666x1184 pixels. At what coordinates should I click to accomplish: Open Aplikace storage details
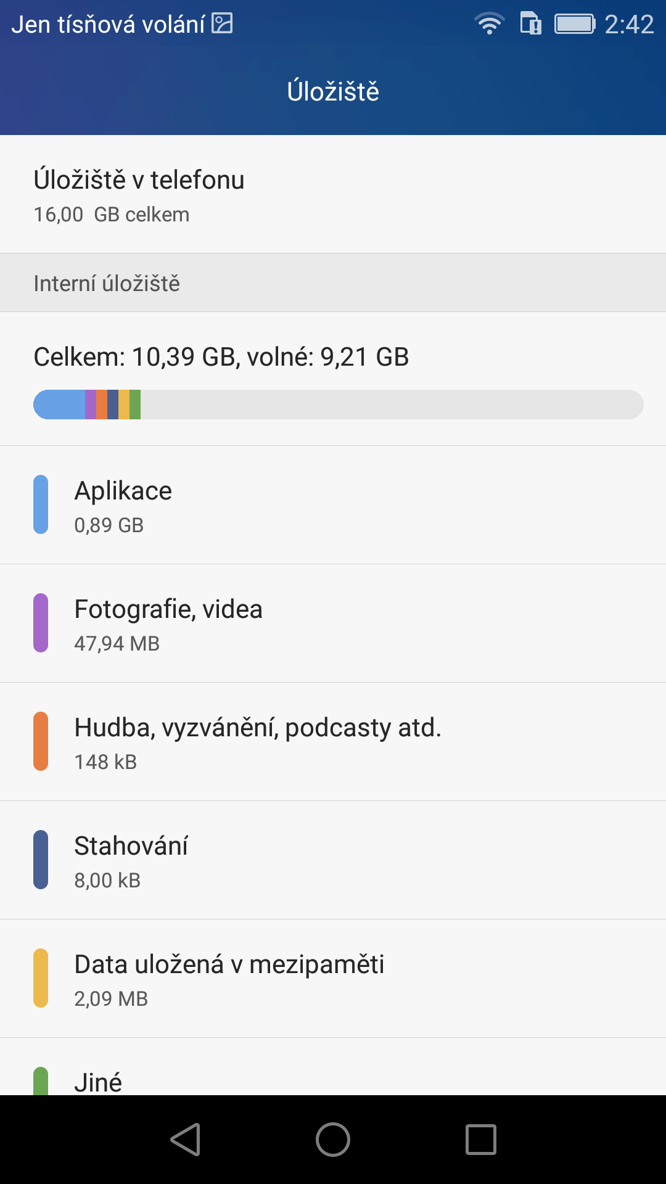click(333, 505)
